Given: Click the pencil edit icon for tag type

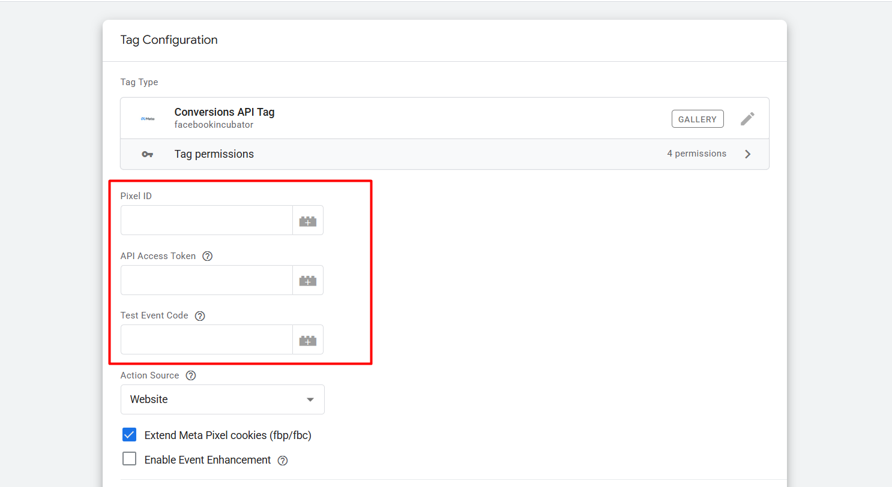Looking at the screenshot, I should click(747, 119).
